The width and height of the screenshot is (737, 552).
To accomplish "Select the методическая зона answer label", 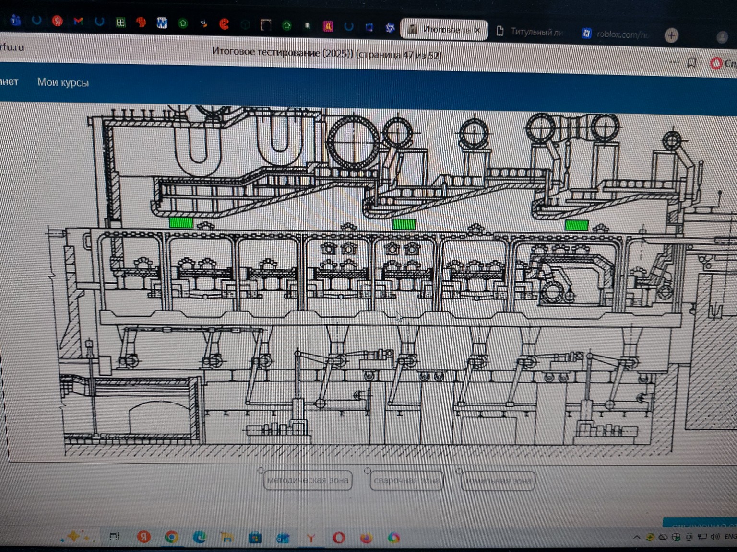I will point(308,480).
